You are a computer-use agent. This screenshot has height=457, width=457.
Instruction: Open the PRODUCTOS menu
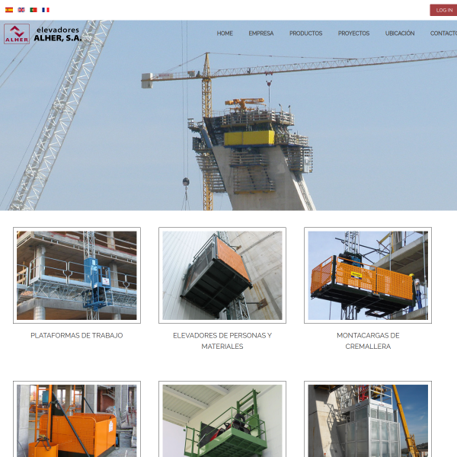(x=305, y=34)
